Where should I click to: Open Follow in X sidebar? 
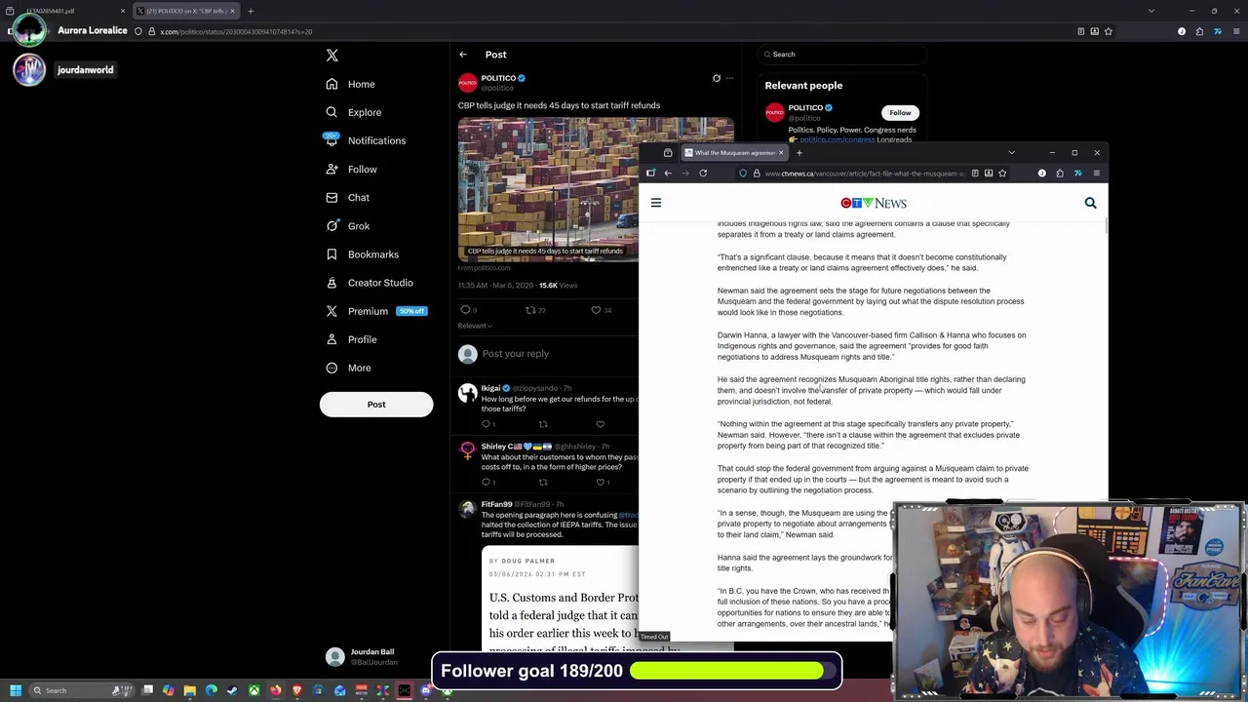pyautogui.click(x=351, y=169)
